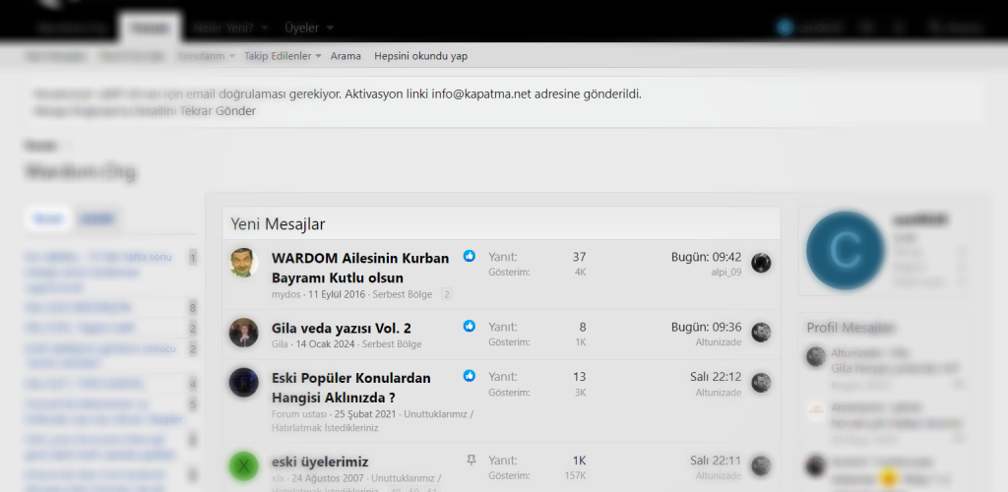The height and width of the screenshot is (492, 1008).
Task: Click the Profil Mesajlar sidebar heading
Action: tap(851, 328)
